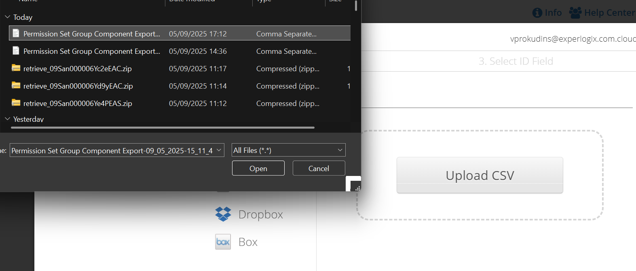Collapse the Yesterday group chevron

(7, 119)
